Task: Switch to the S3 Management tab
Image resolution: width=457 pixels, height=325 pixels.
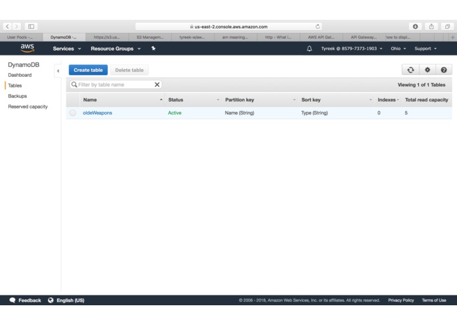Action: coord(150,37)
